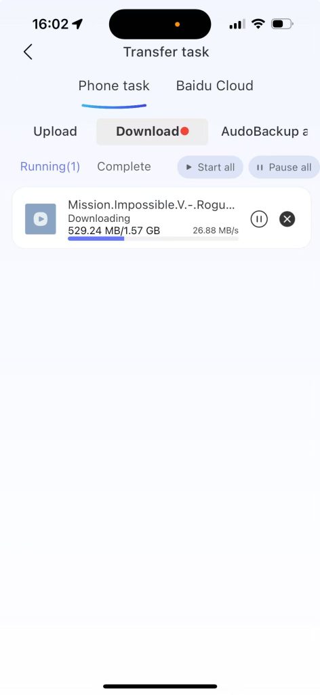Show Running(1) tasks list
320x695 pixels.
[50, 167]
